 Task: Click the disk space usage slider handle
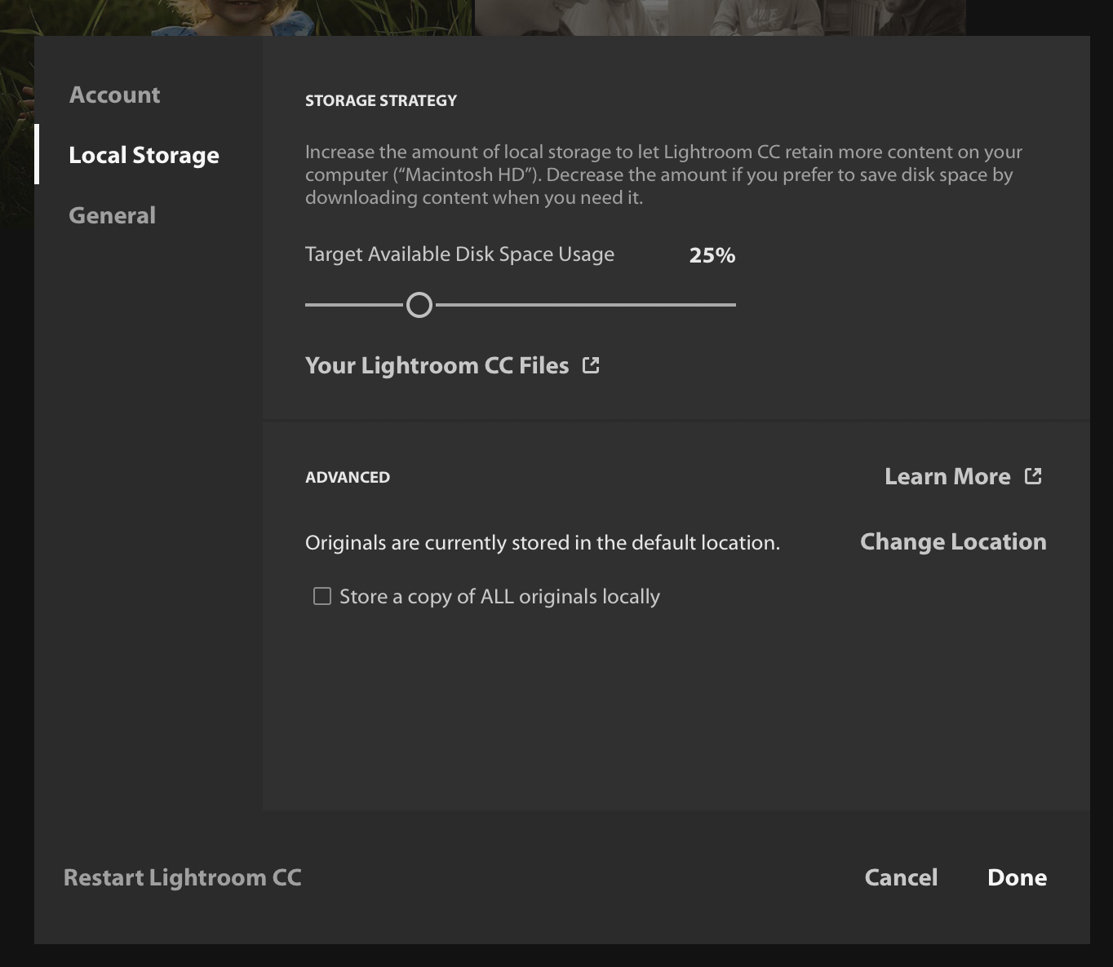pos(419,305)
